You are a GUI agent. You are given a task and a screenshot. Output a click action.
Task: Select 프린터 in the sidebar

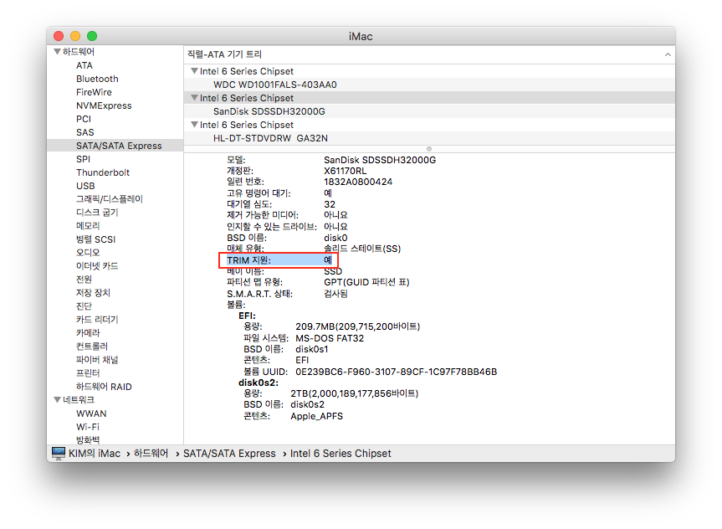click(88, 372)
